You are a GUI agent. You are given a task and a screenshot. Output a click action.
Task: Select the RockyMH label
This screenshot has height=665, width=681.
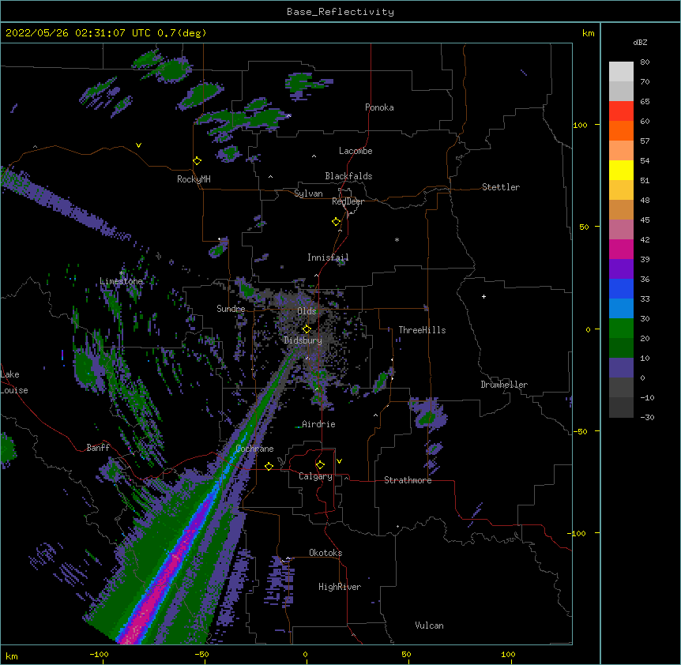194,179
